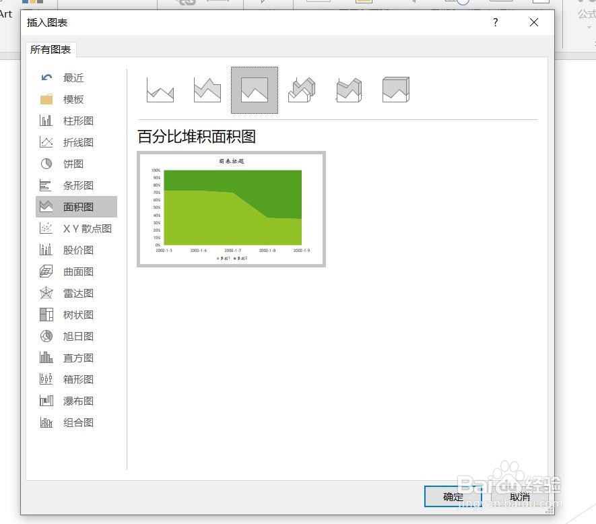Select the last 三维百分比堆积面积图 subtype icon
Image resolution: width=596 pixels, height=524 pixels.
pyautogui.click(x=395, y=88)
